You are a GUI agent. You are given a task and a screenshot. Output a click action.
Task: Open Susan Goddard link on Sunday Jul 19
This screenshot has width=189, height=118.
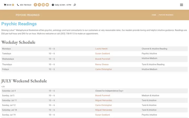pyautogui.click(x=102, y=115)
